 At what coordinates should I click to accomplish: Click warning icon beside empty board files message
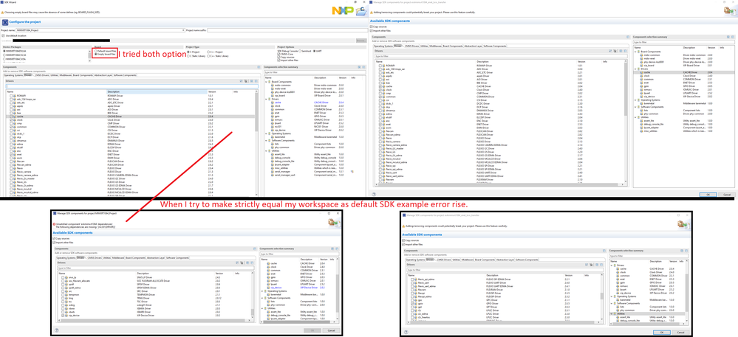(3, 11)
